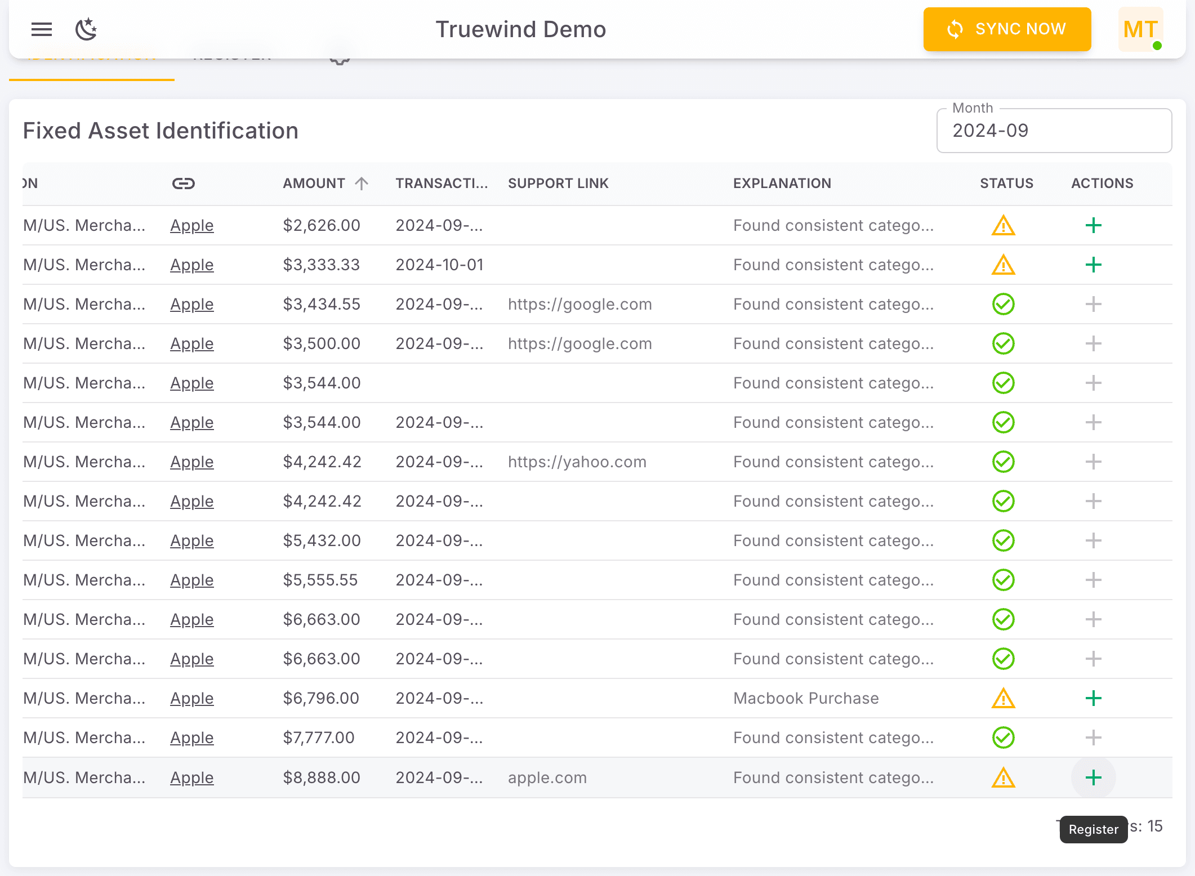
Task: Click Register plus icon on $8,888.00 row
Action: (x=1093, y=778)
